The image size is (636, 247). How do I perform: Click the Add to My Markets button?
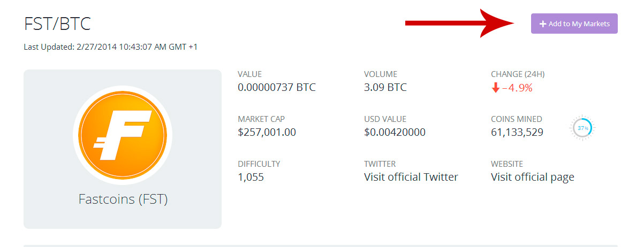click(x=574, y=24)
